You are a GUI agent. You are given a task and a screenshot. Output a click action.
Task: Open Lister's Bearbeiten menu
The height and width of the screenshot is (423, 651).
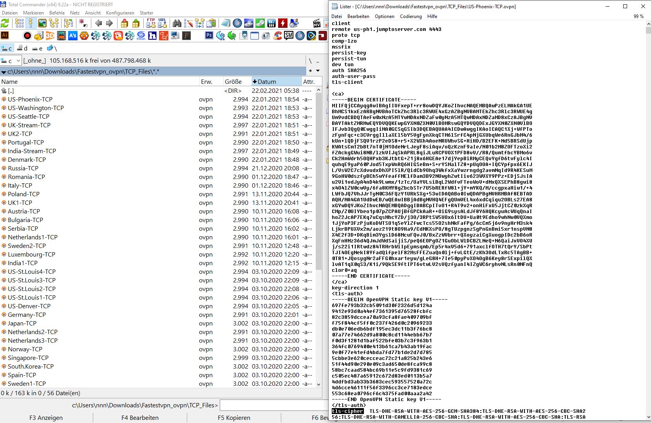[x=358, y=16]
